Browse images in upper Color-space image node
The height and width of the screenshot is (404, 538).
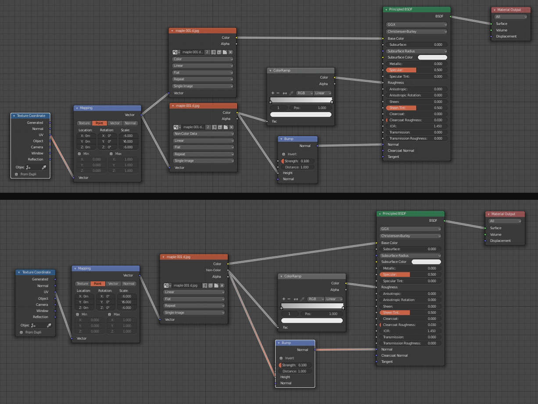pos(176,52)
